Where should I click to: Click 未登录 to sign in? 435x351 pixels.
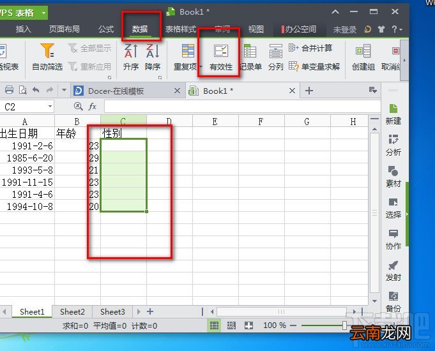[x=344, y=29]
